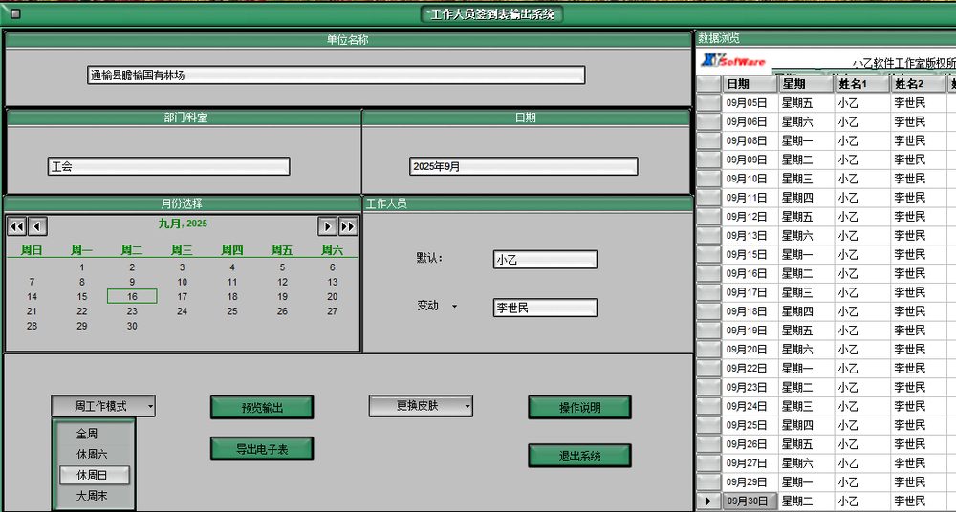Click the system menu icon in title bar
Viewport: 956px width, 512px height.
15,13
